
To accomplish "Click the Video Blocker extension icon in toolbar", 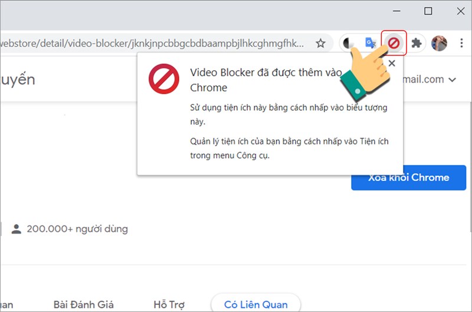I will coord(394,43).
